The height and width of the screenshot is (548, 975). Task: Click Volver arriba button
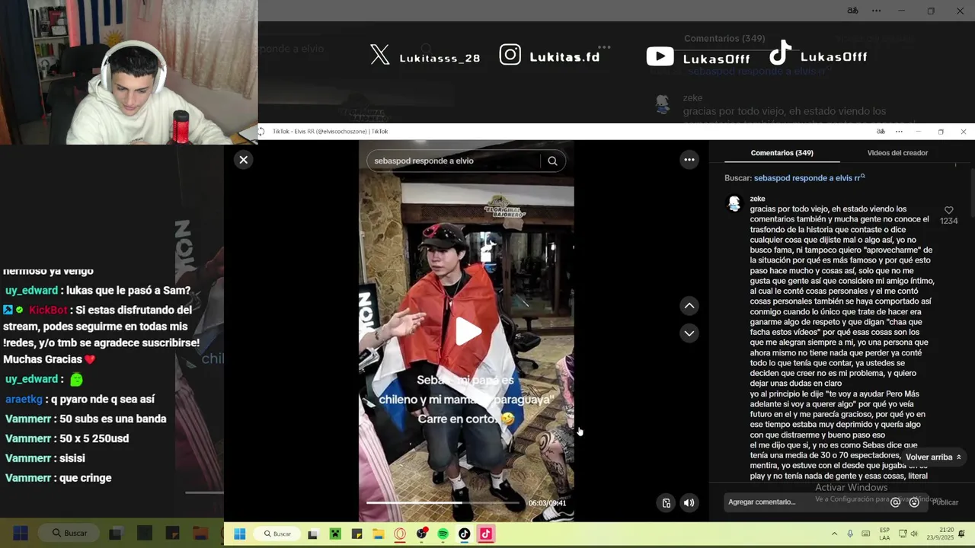(x=933, y=457)
